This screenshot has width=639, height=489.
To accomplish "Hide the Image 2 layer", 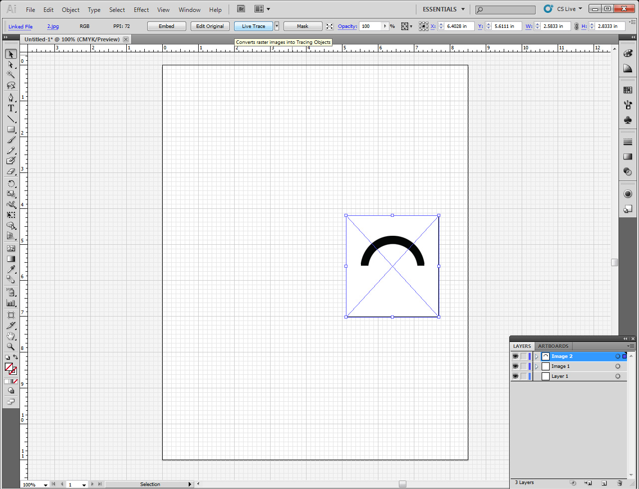I will (x=515, y=356).
